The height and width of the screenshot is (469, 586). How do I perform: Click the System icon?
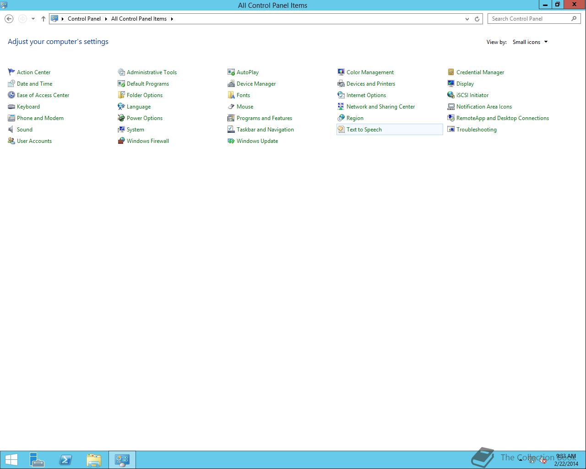tap(121, 129)
